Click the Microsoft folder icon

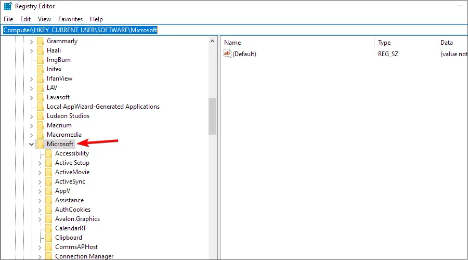click(40, 144)
